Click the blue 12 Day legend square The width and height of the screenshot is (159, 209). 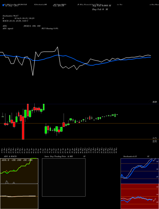point(3,5)
